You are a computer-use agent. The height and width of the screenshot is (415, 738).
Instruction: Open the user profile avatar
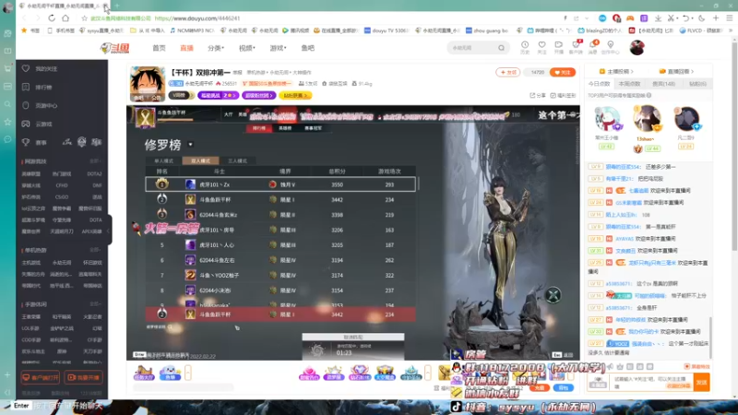pos(637,48)
